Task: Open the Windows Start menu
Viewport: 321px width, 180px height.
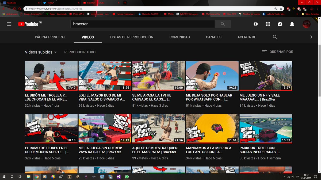Action: [x=4, y=177]
